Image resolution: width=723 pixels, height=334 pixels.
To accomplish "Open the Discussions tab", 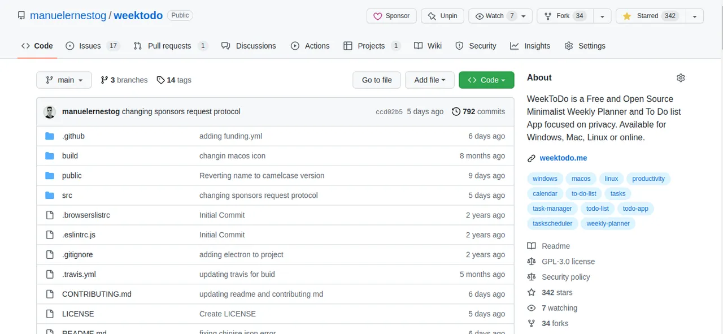I will point(249,46).
